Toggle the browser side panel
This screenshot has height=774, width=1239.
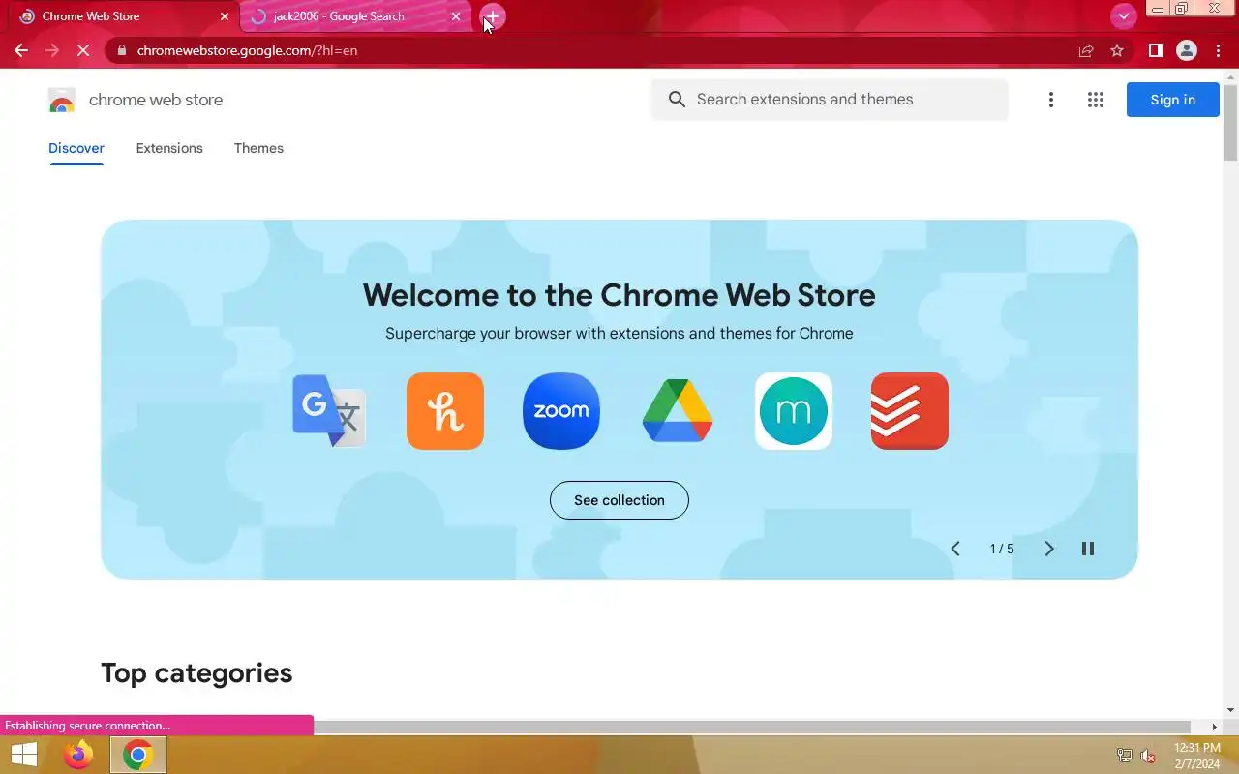[1155, 50]
